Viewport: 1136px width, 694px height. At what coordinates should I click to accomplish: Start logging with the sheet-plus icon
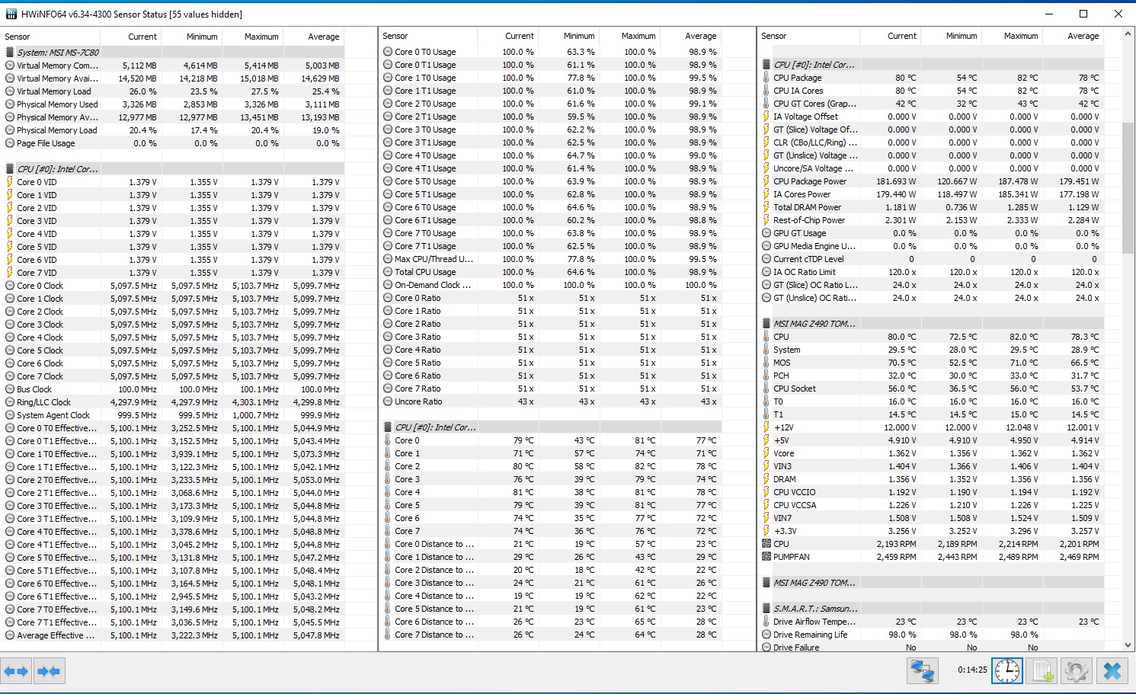pos(1042,671)
